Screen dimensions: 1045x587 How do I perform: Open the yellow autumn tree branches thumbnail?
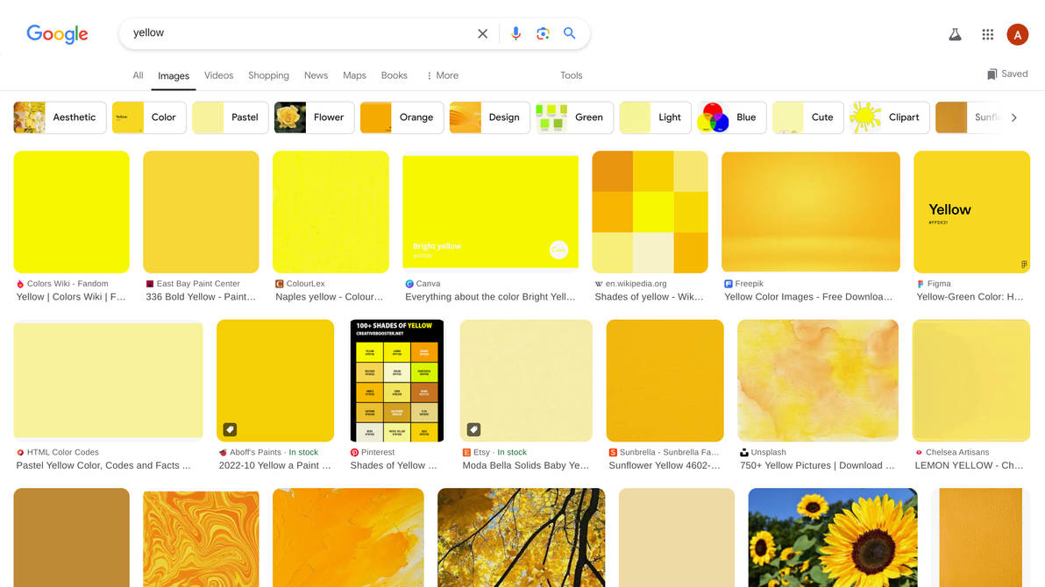pos(521,538)
